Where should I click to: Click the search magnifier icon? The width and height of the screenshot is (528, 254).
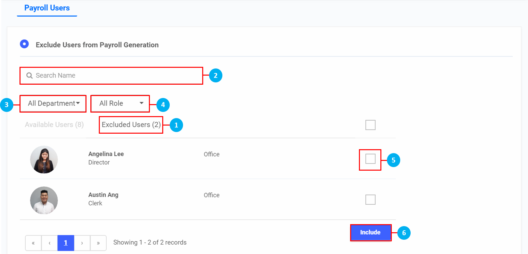[x=29, y=76]
